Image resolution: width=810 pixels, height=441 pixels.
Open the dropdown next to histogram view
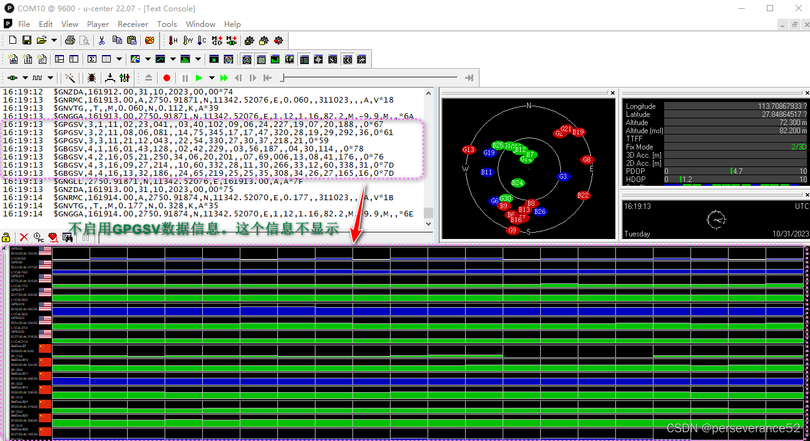pyautogui.click(x=198, y=59)
